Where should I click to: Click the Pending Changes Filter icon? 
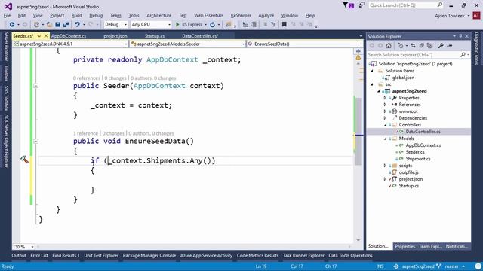tap(401, 46)
